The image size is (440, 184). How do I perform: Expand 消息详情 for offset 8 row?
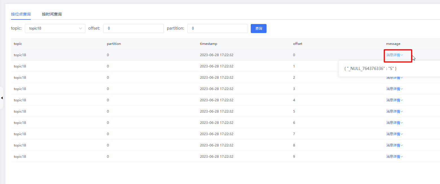point(394,145)
